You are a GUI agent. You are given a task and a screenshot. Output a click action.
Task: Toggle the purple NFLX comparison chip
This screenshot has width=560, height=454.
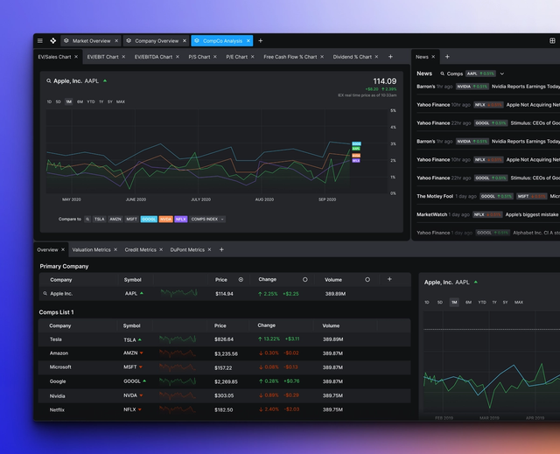(x=181, y=220)
